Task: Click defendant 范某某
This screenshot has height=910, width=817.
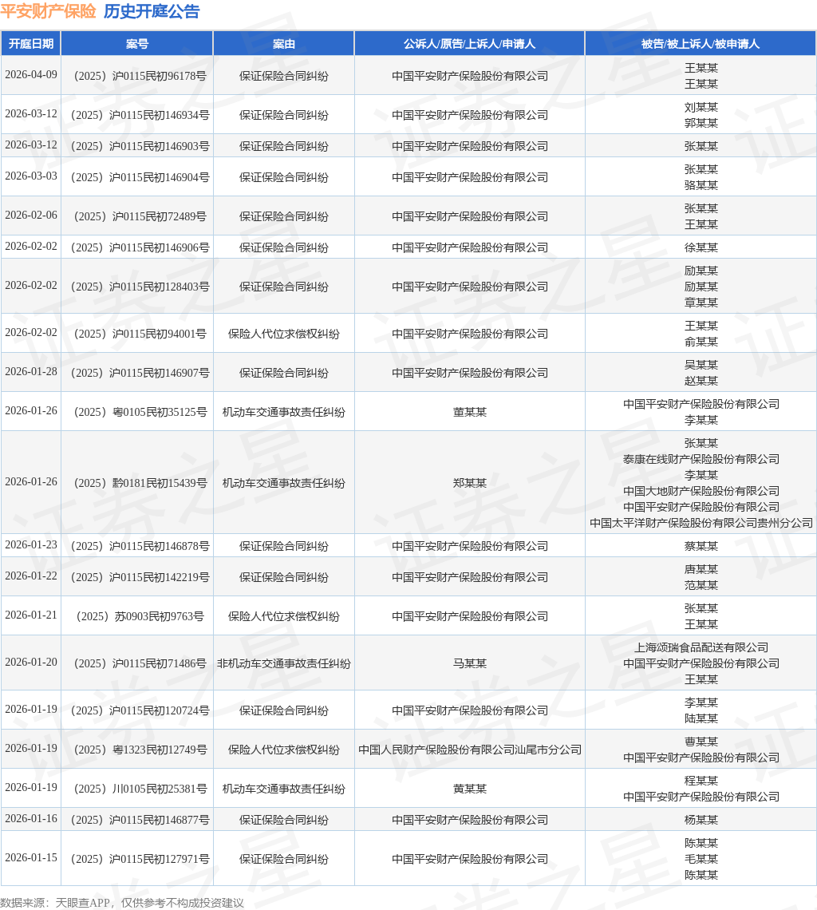Action: pos(701,585)
